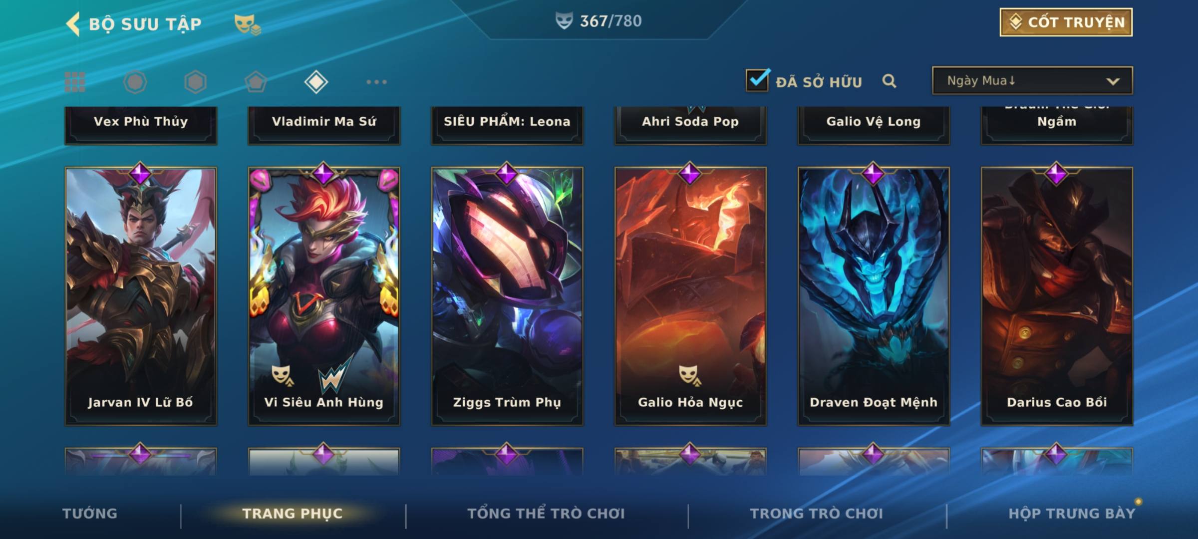This screenshot has width=1198, height=539.
Task: Go back using the Bộ Sưu Tập arrow
Action: click(73, 24)
